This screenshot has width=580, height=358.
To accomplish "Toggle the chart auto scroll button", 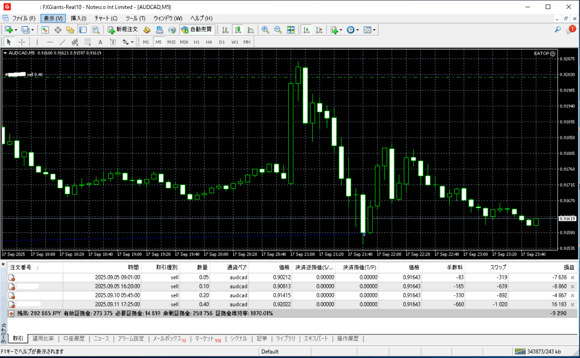I will coord(306,29).
